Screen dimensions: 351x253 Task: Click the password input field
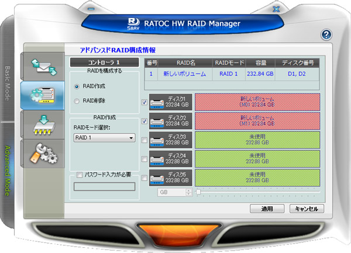[x=104, y=186]
